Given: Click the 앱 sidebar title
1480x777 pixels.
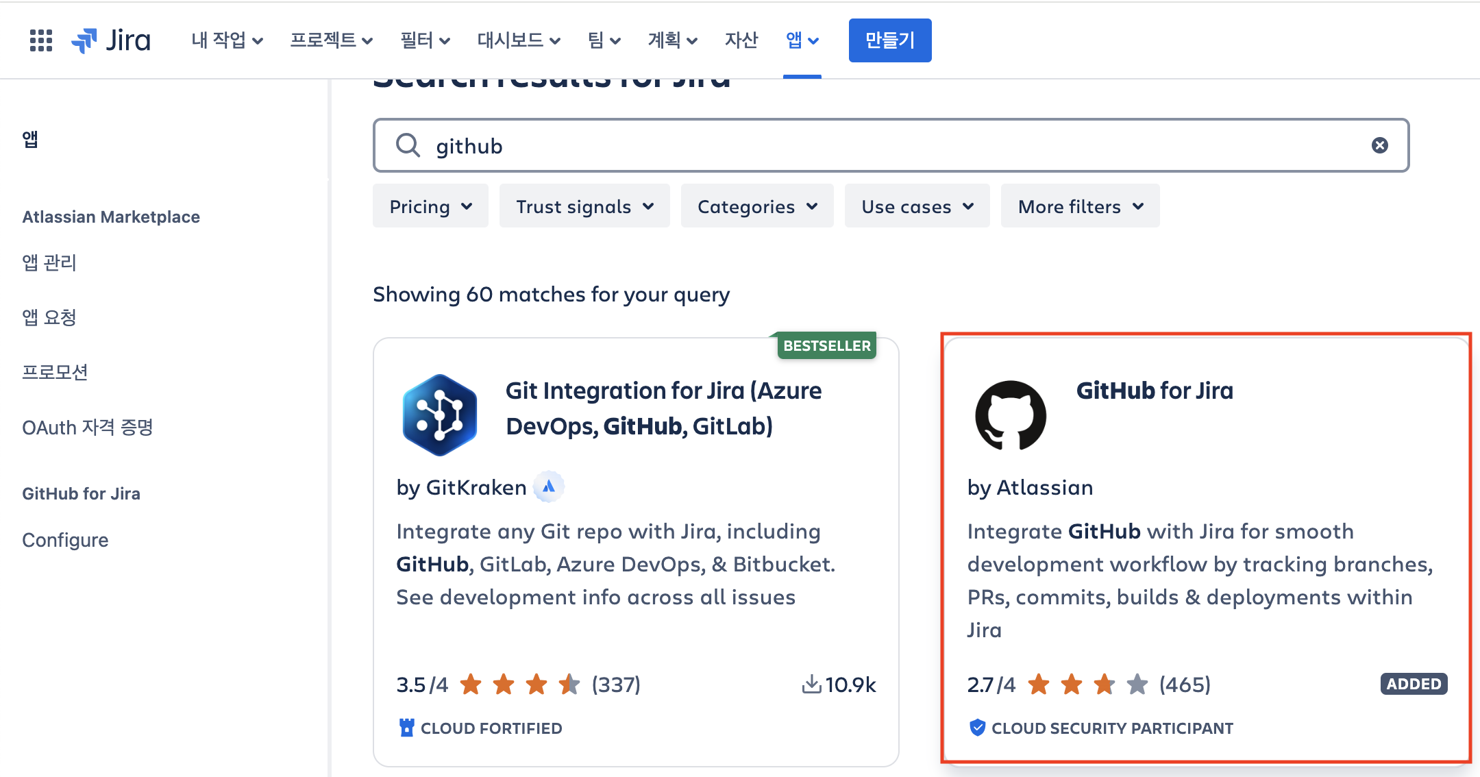Looking at the screenshot, I should (30, 139).
